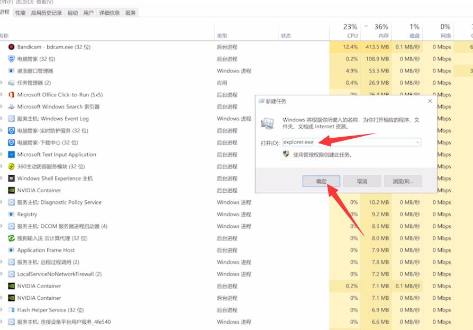Expand the 服务主机: 远程过程调用 (2) row
473x330 pixels.
point(1,262)
